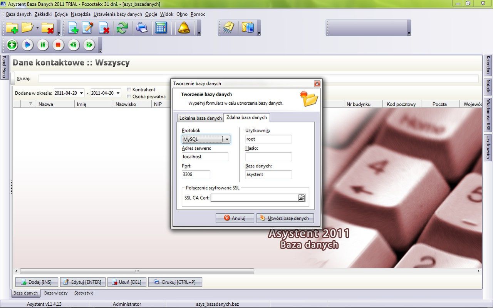
Task: Close the Tworzenie bazy danych dialog
Action: tap(317, 84)
